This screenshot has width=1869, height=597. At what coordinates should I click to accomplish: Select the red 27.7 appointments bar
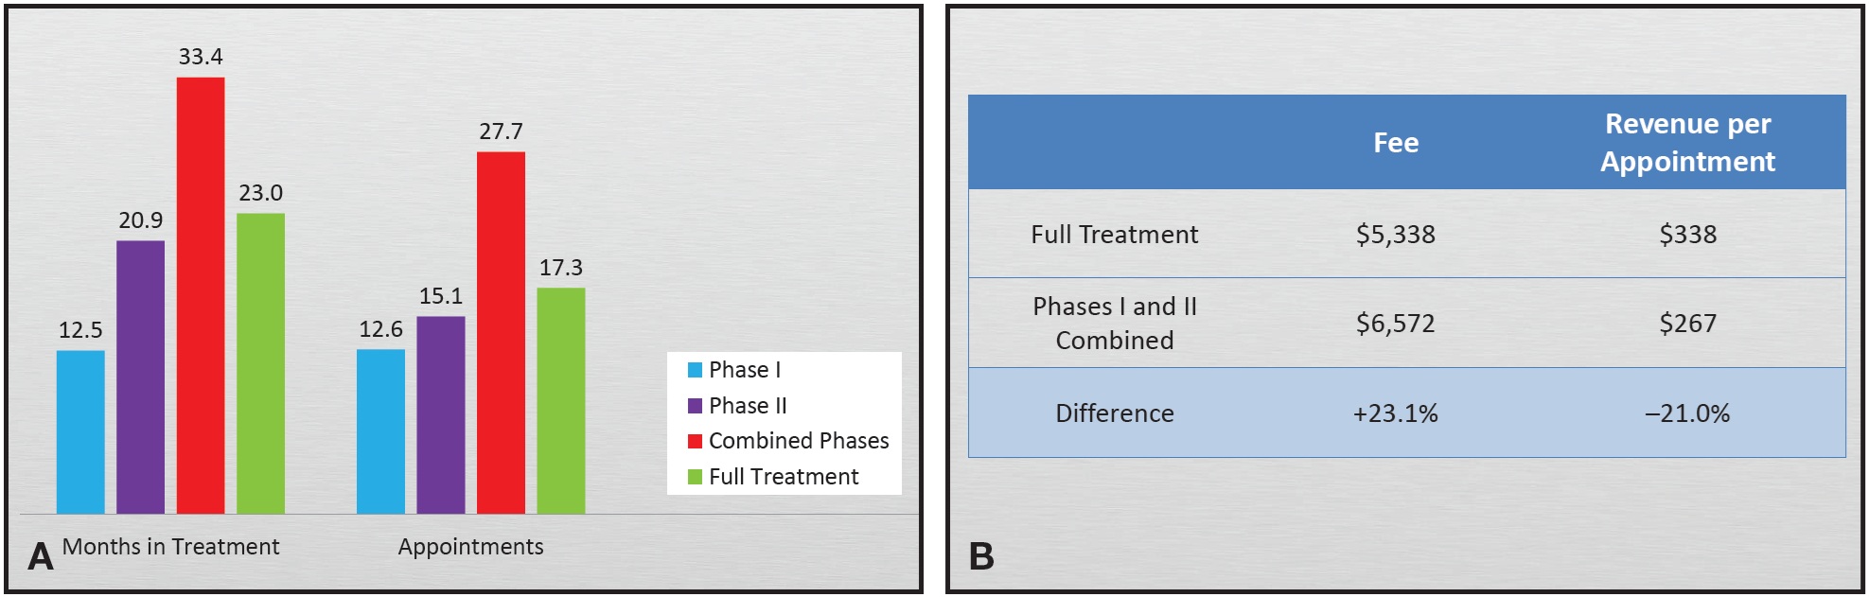[x=501, y=332]
